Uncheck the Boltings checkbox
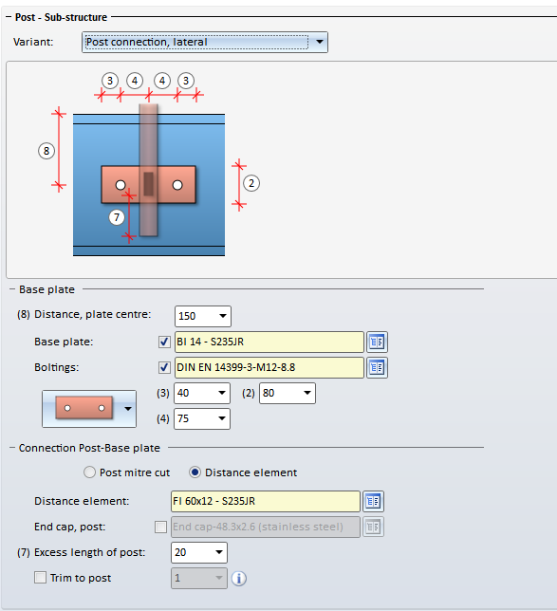Image resolution: width=557 pixels, height=611 pixels. point(164,367)
